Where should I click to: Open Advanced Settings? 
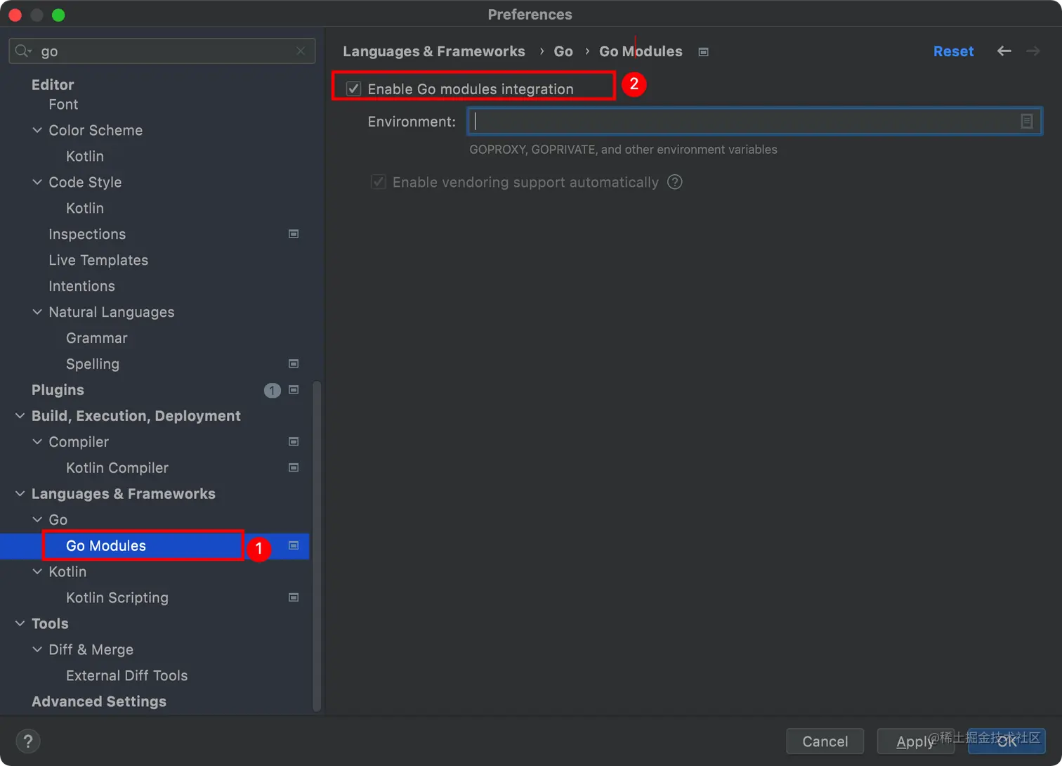point(99,702)
